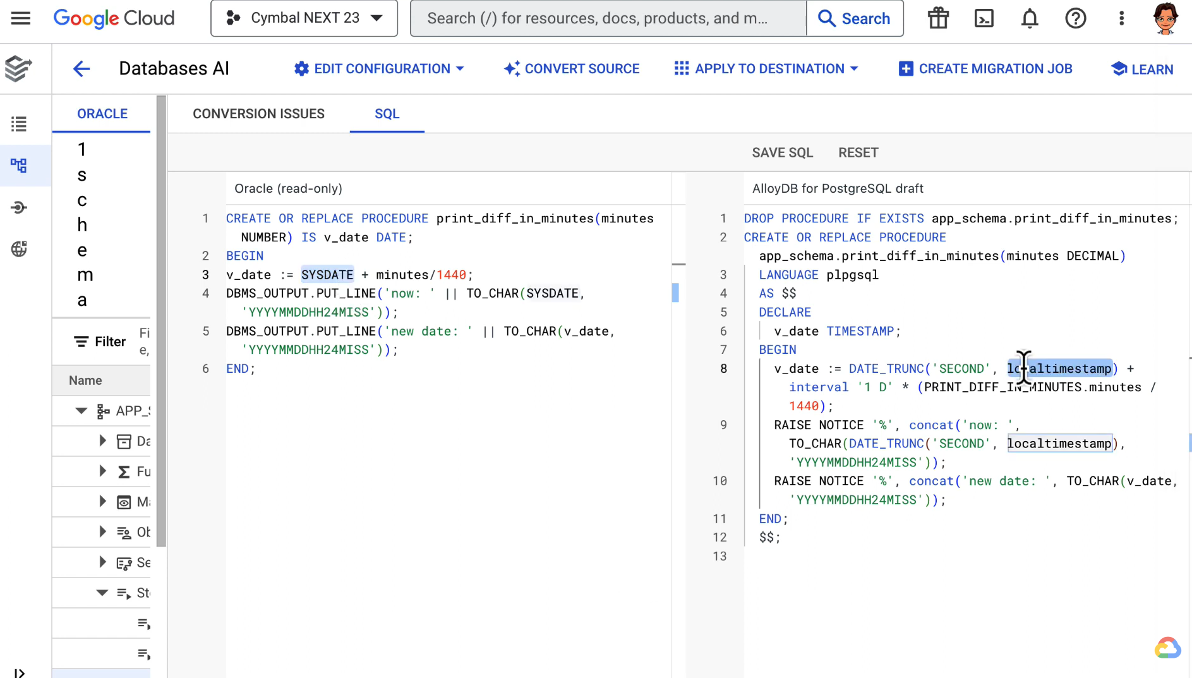Click Create Migration Job
This screenshot has width=1192, height=678.
pos(985,68)
